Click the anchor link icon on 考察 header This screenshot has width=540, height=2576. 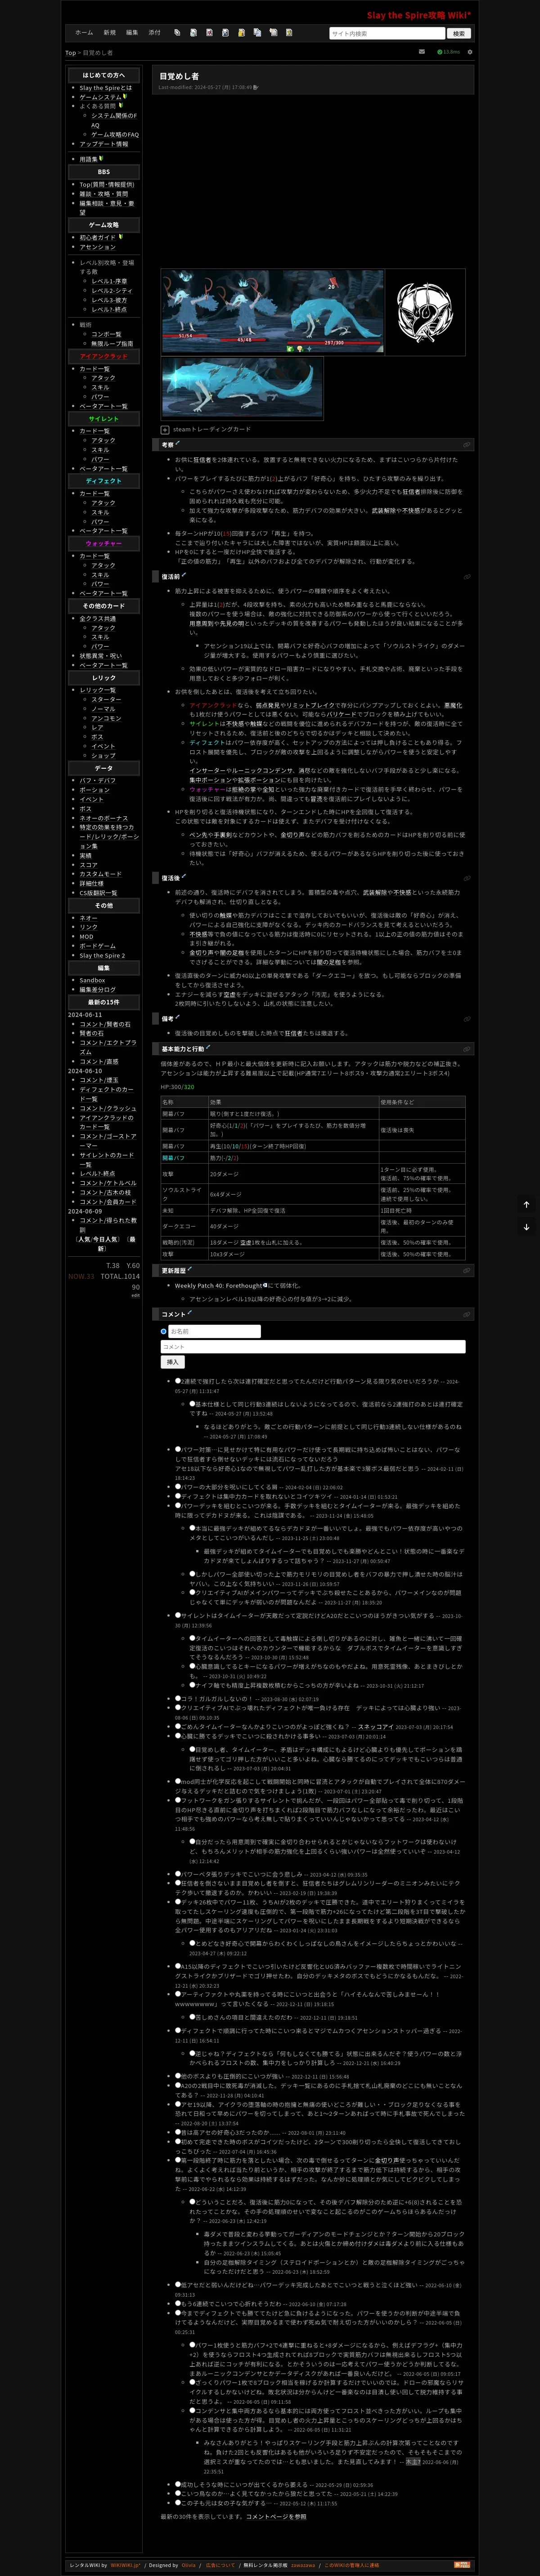[x=466, y=444]
